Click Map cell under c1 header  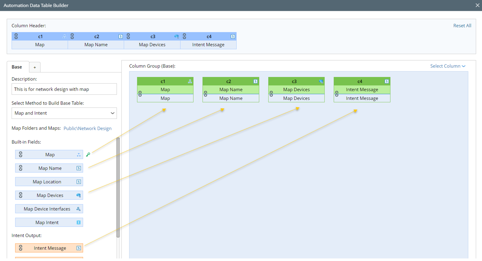click(x=40, y=44)
